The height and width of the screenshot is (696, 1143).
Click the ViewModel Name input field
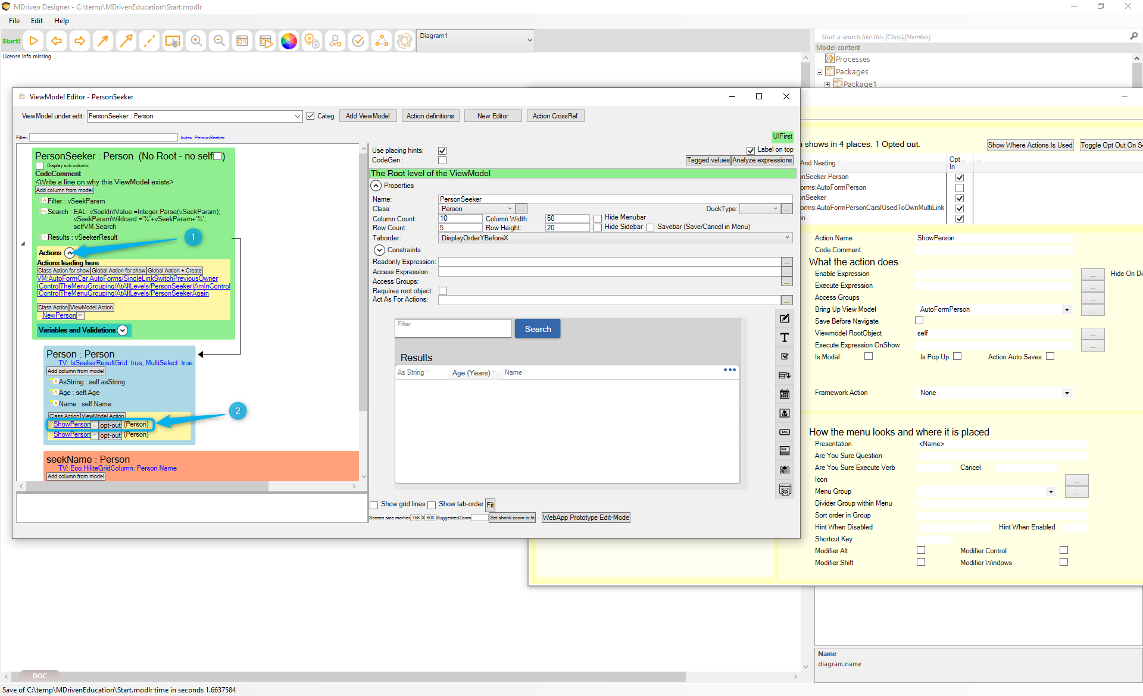tap(614, 199)
